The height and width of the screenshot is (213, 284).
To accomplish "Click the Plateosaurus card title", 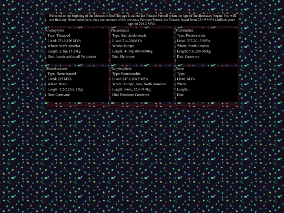I will 120,31.
